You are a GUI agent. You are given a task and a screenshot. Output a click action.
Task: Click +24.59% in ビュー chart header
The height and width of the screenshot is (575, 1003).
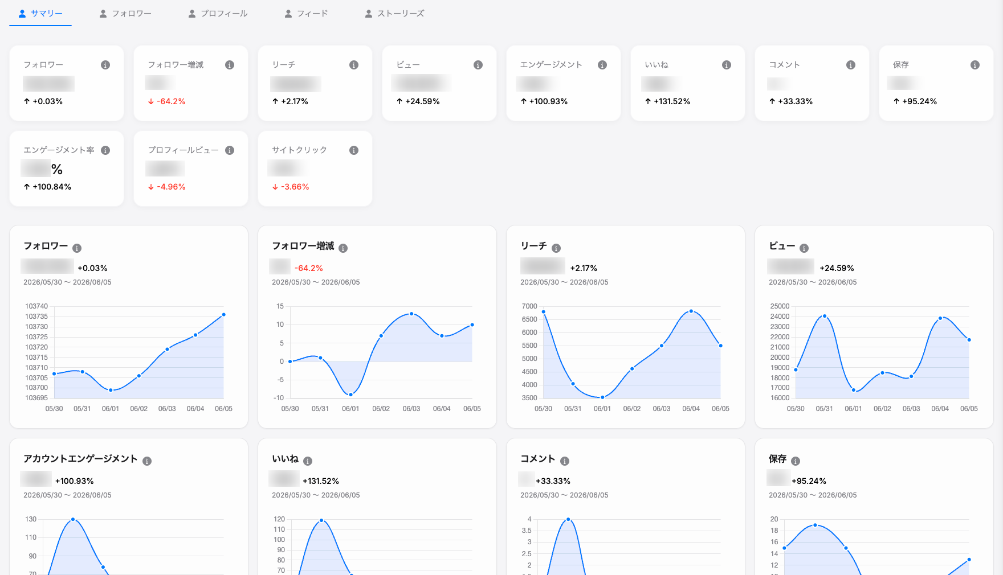837,268
